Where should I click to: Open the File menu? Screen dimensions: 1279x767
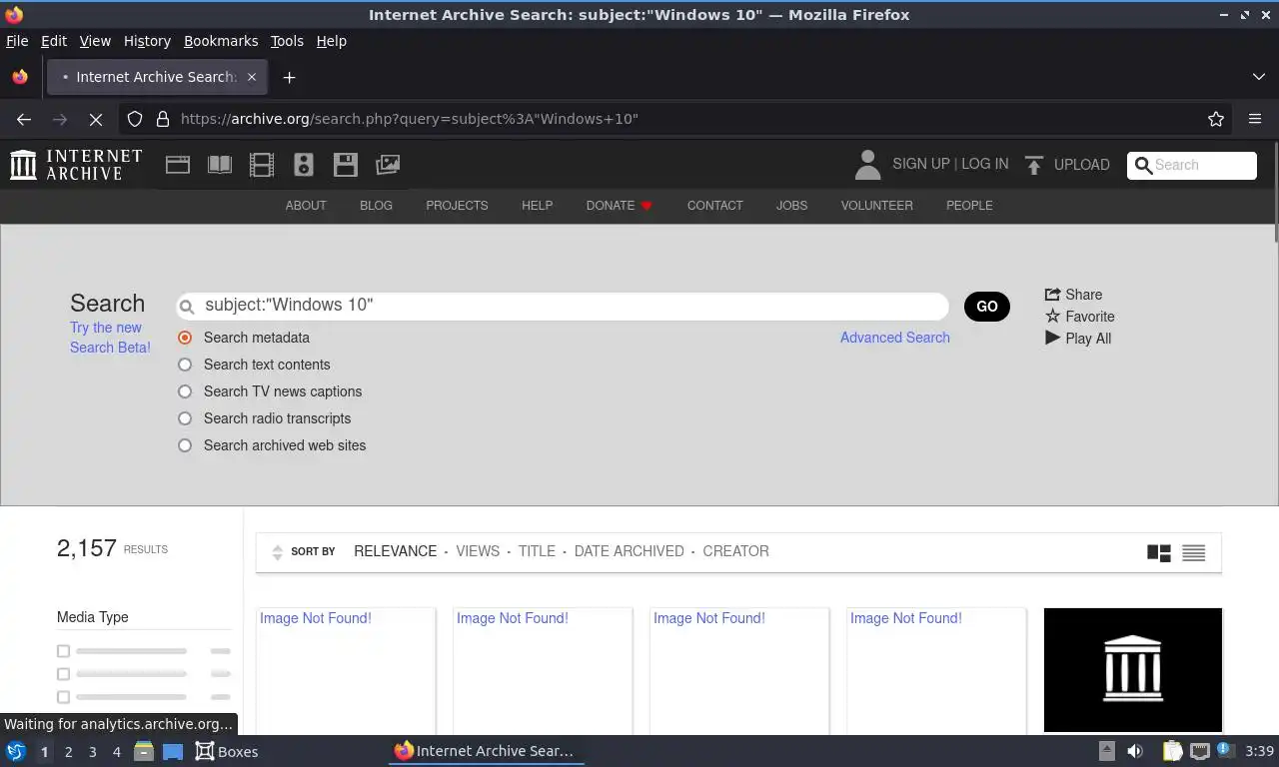[x=17, y=41]
